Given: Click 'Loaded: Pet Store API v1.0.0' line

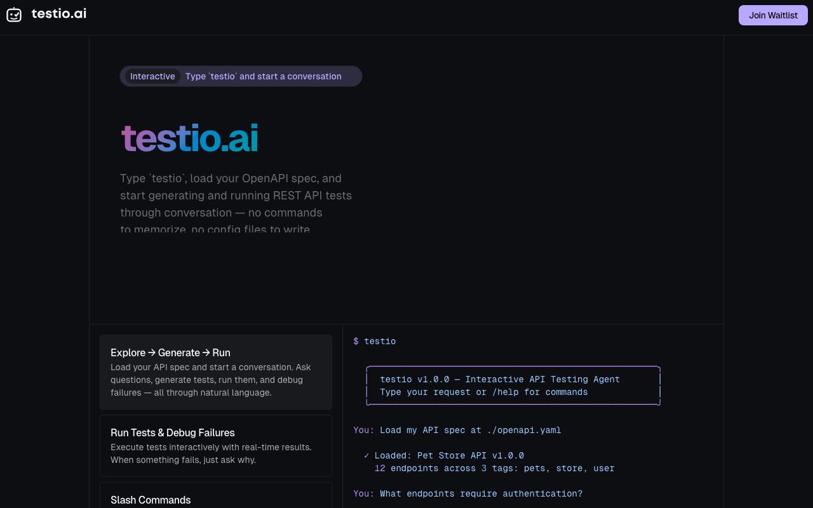Looking at the screenshot, I should (x=444, y=455).
